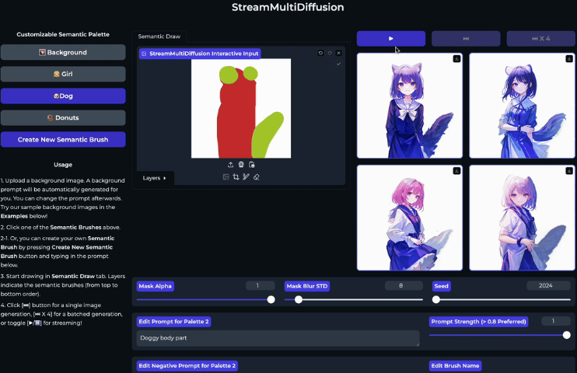Select the Dog semantic brush
Viewport: 577px width, 373px height.
pos(63,96)
